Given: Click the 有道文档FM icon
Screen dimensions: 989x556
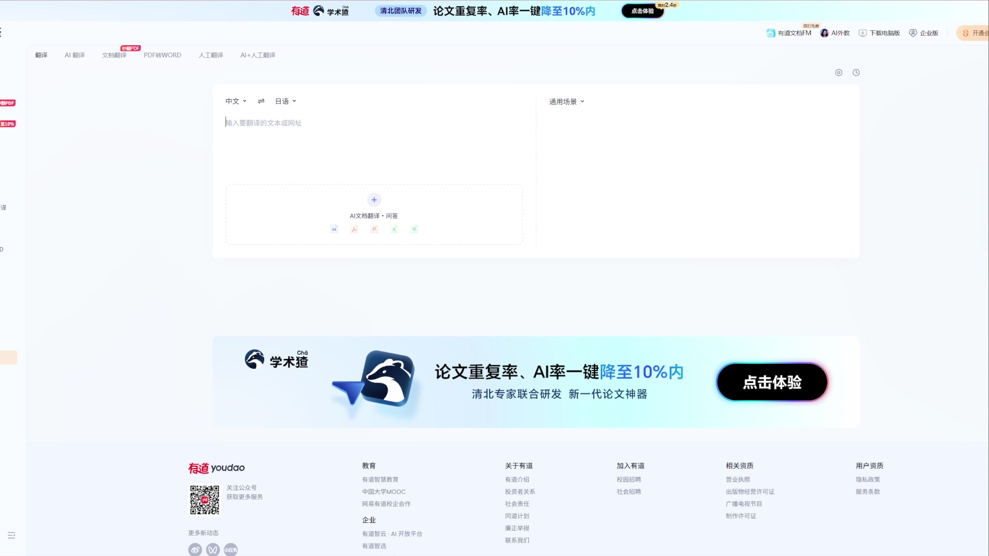Looking at the screenshot, I should point(771,33).
